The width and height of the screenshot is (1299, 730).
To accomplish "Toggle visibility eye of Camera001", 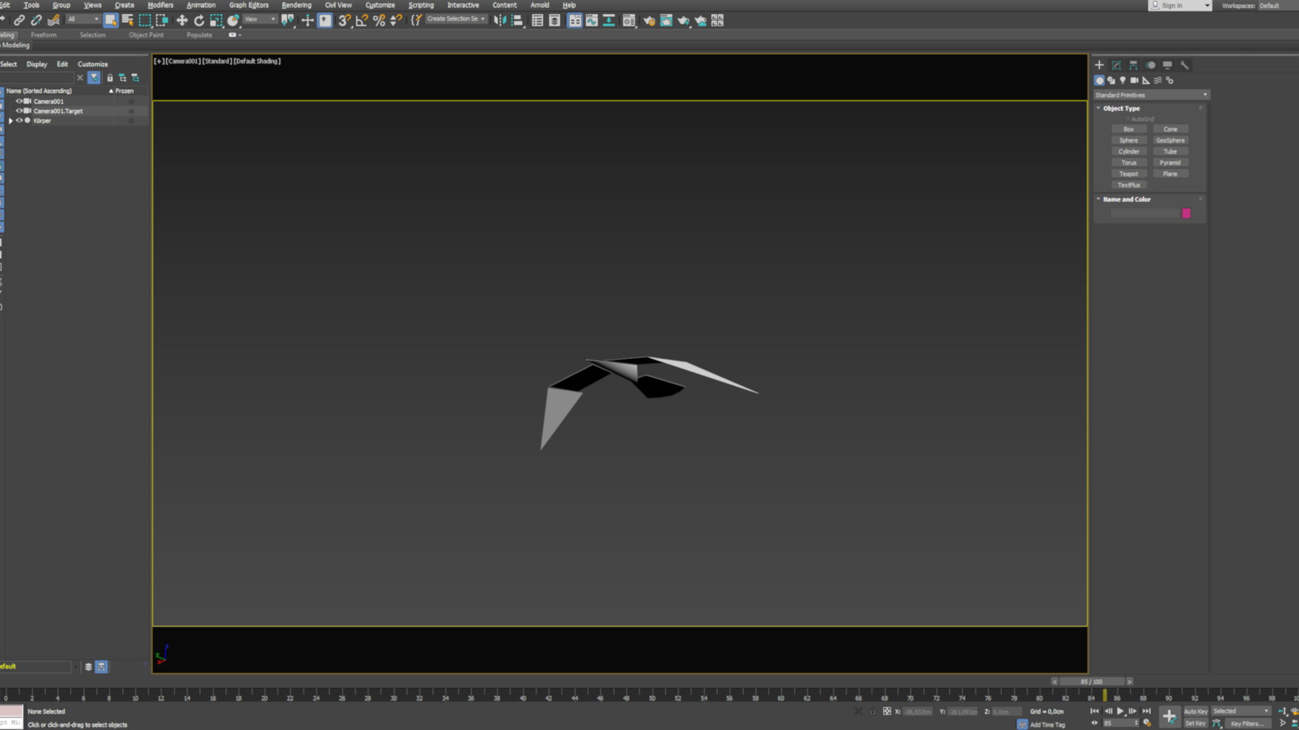I will point(19,101).
